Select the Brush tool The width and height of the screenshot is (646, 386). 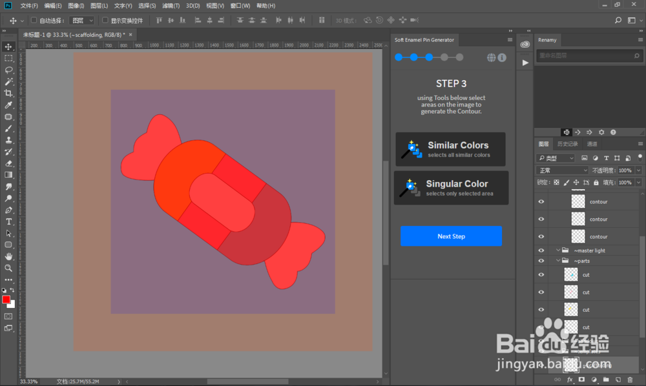8,128
